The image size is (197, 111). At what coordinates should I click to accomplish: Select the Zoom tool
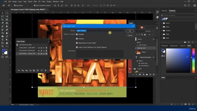click(x=2, y=46)
